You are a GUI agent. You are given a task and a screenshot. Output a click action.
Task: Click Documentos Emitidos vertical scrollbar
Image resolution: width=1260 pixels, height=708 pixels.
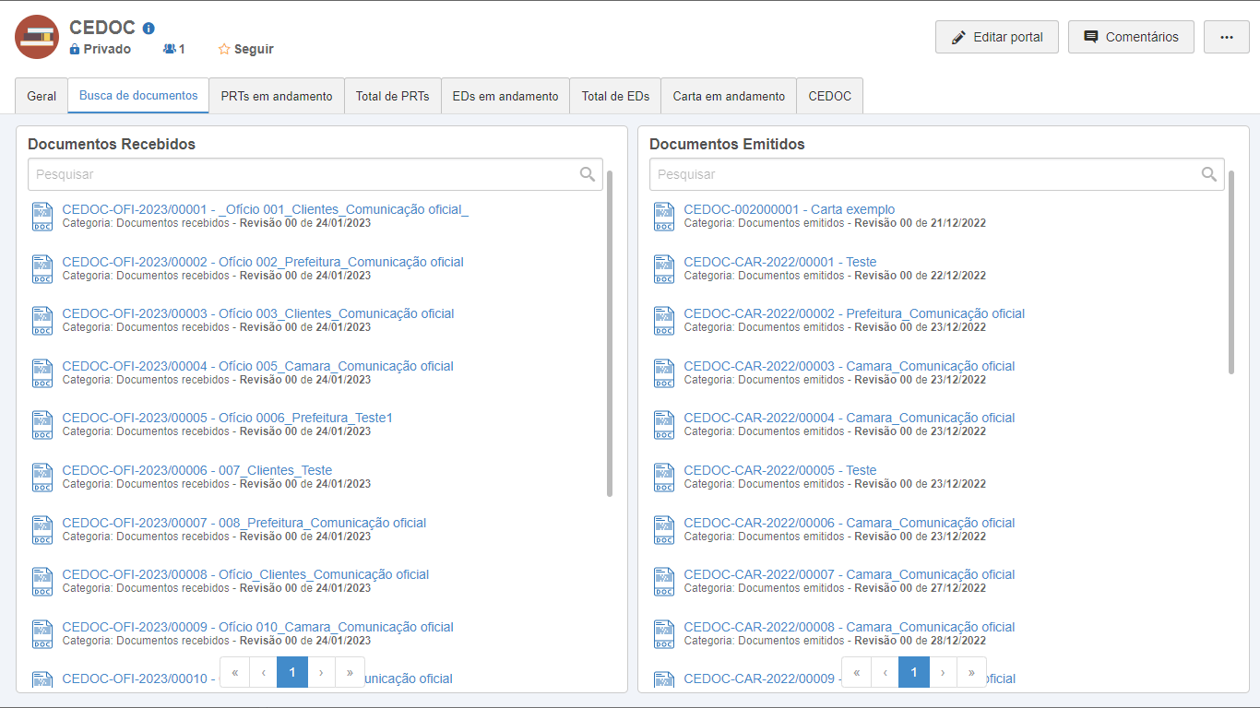(x=1231, y=272)
